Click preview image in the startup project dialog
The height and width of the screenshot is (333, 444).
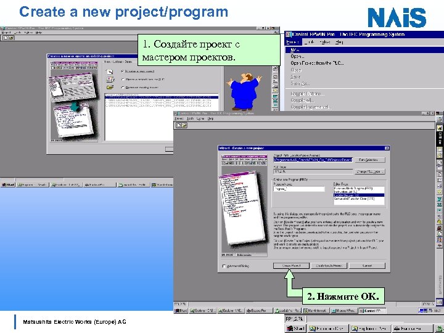[x=73, y=101]
